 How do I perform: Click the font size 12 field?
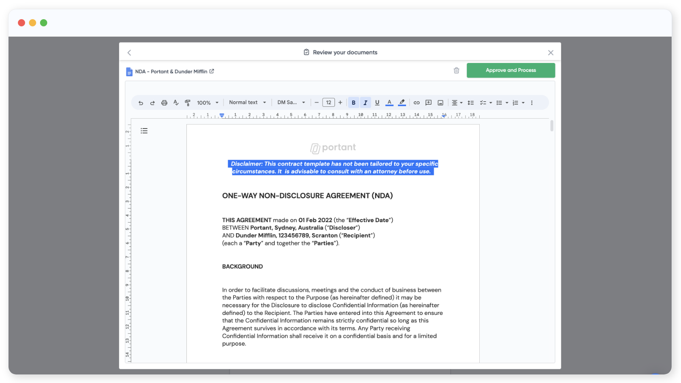(329, 103)
